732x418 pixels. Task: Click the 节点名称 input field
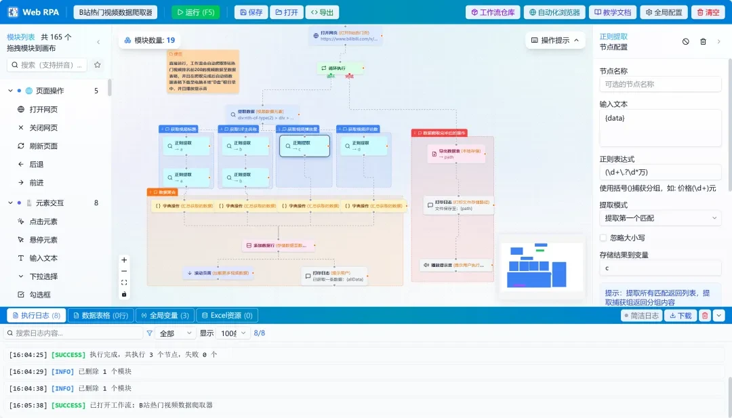(660, 85)
